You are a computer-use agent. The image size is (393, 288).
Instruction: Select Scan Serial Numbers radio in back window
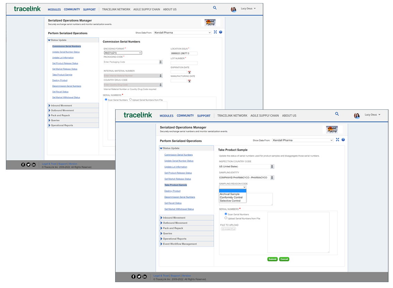[x=106, y=100]
